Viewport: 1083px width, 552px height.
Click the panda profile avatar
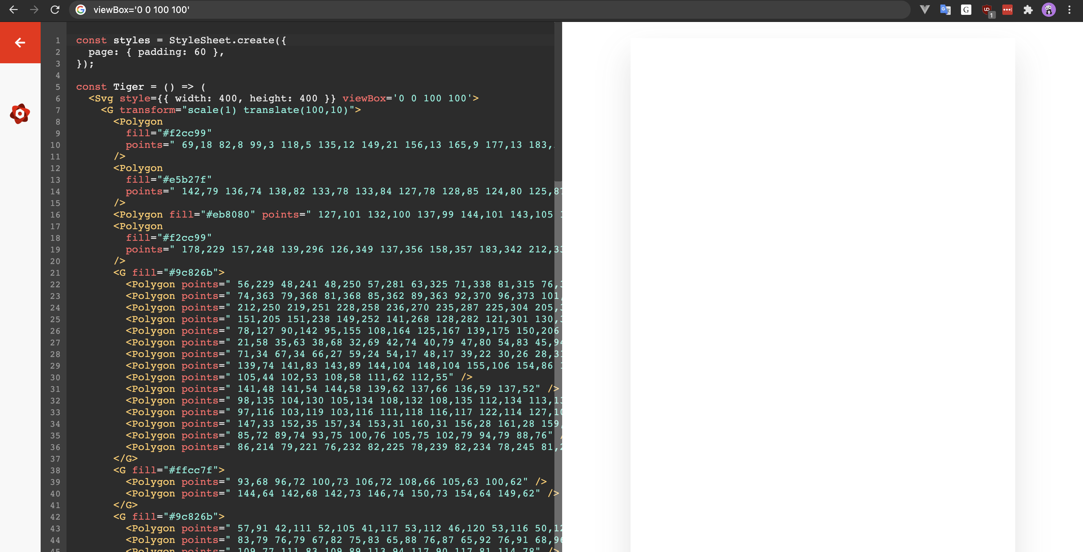1049,9
